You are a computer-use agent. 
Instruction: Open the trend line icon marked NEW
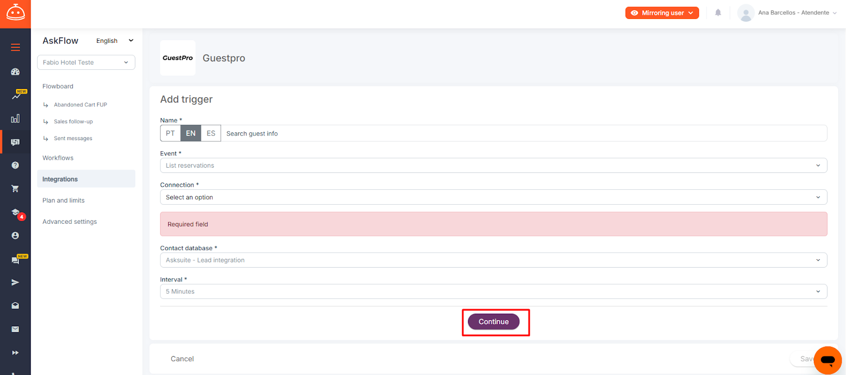click(x=17, y=95)
